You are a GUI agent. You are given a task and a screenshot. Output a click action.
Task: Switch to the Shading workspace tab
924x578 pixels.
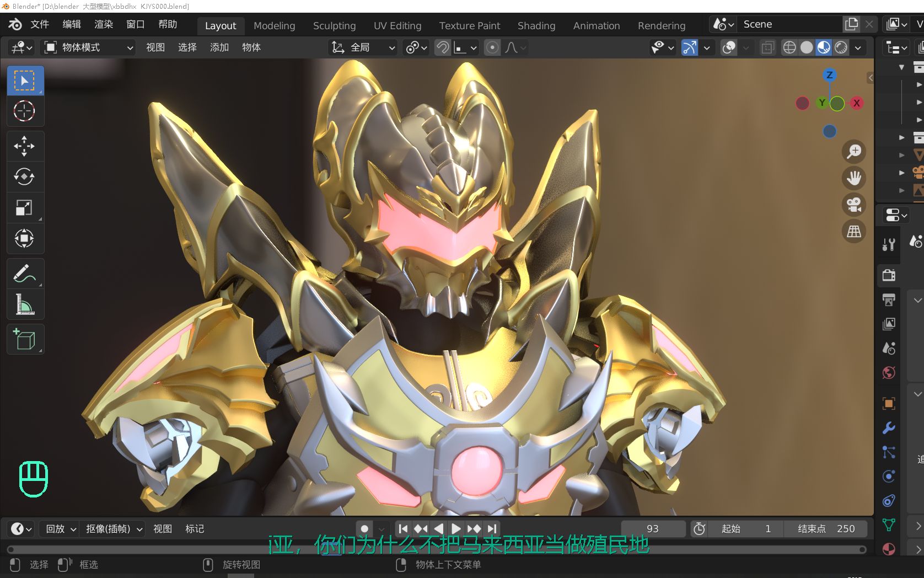(536, 25)
